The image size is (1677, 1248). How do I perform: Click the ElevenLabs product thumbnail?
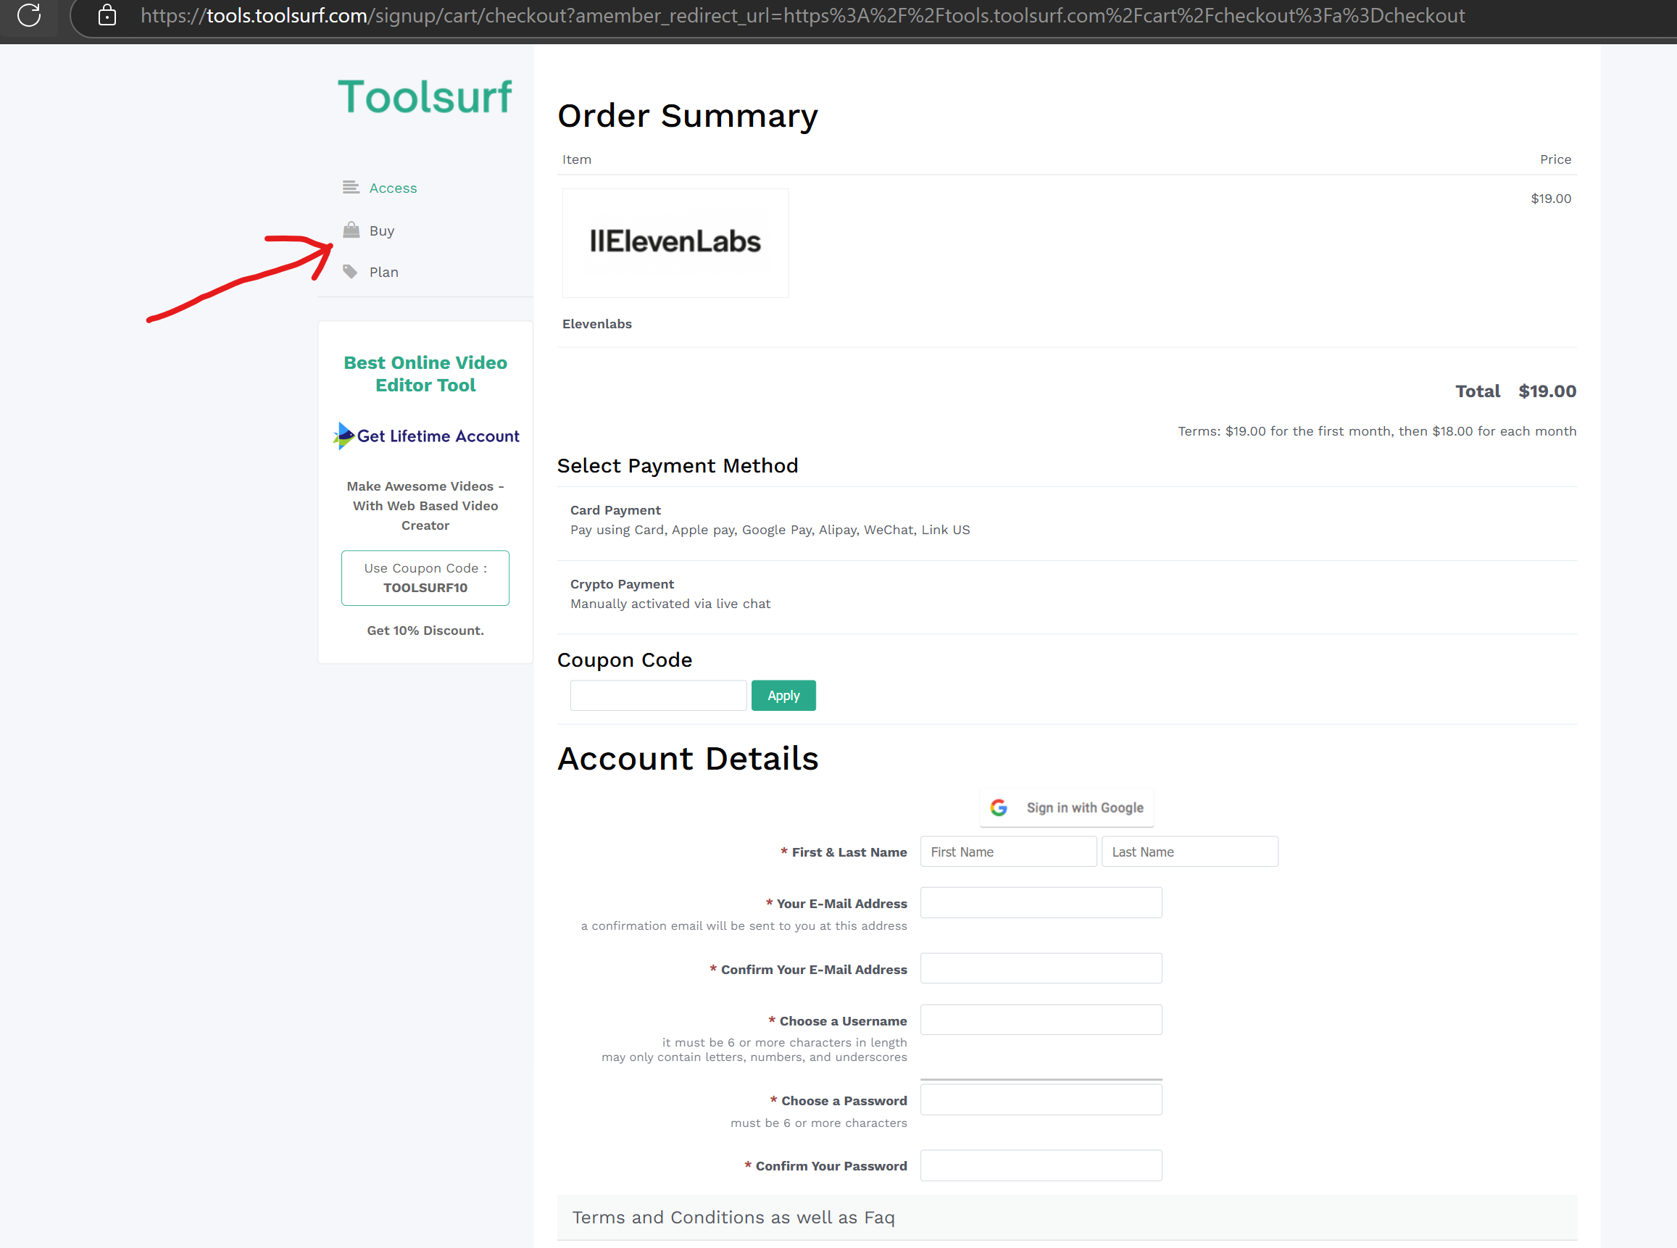coord(675,243)
